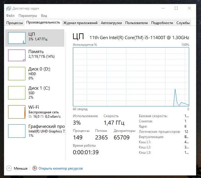Click the HDD disk type text

coord(32,74)
